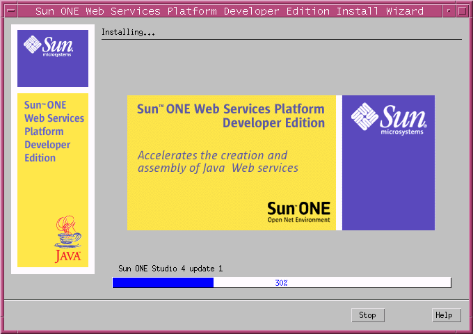
Task: Open the window menu button in title bar
Action: [11, 11]
